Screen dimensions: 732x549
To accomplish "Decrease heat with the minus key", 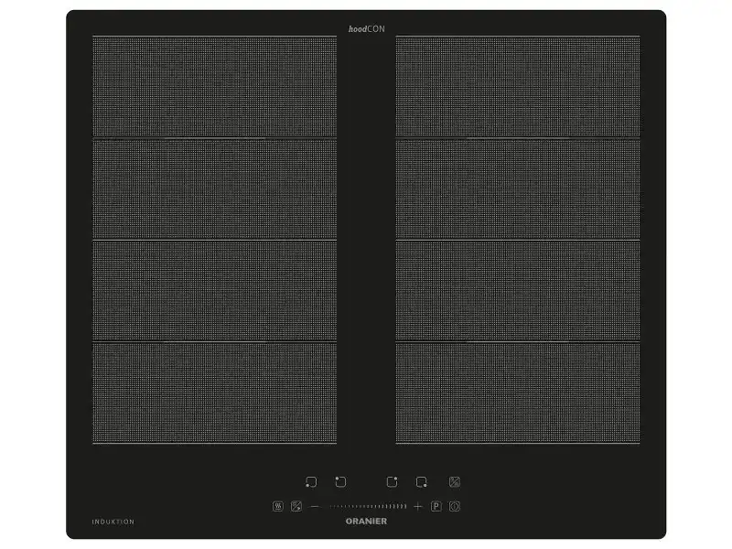I will click(x=315, y=506).
